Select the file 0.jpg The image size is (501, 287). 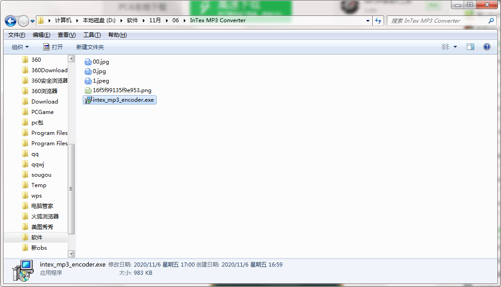95,71
